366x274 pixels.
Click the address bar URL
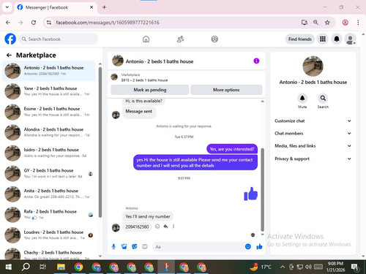108,23
